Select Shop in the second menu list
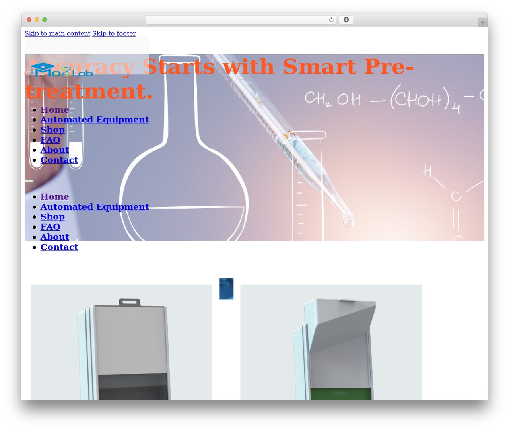The height and width of the screenshot is (431, 509). [x=52, y=217]
